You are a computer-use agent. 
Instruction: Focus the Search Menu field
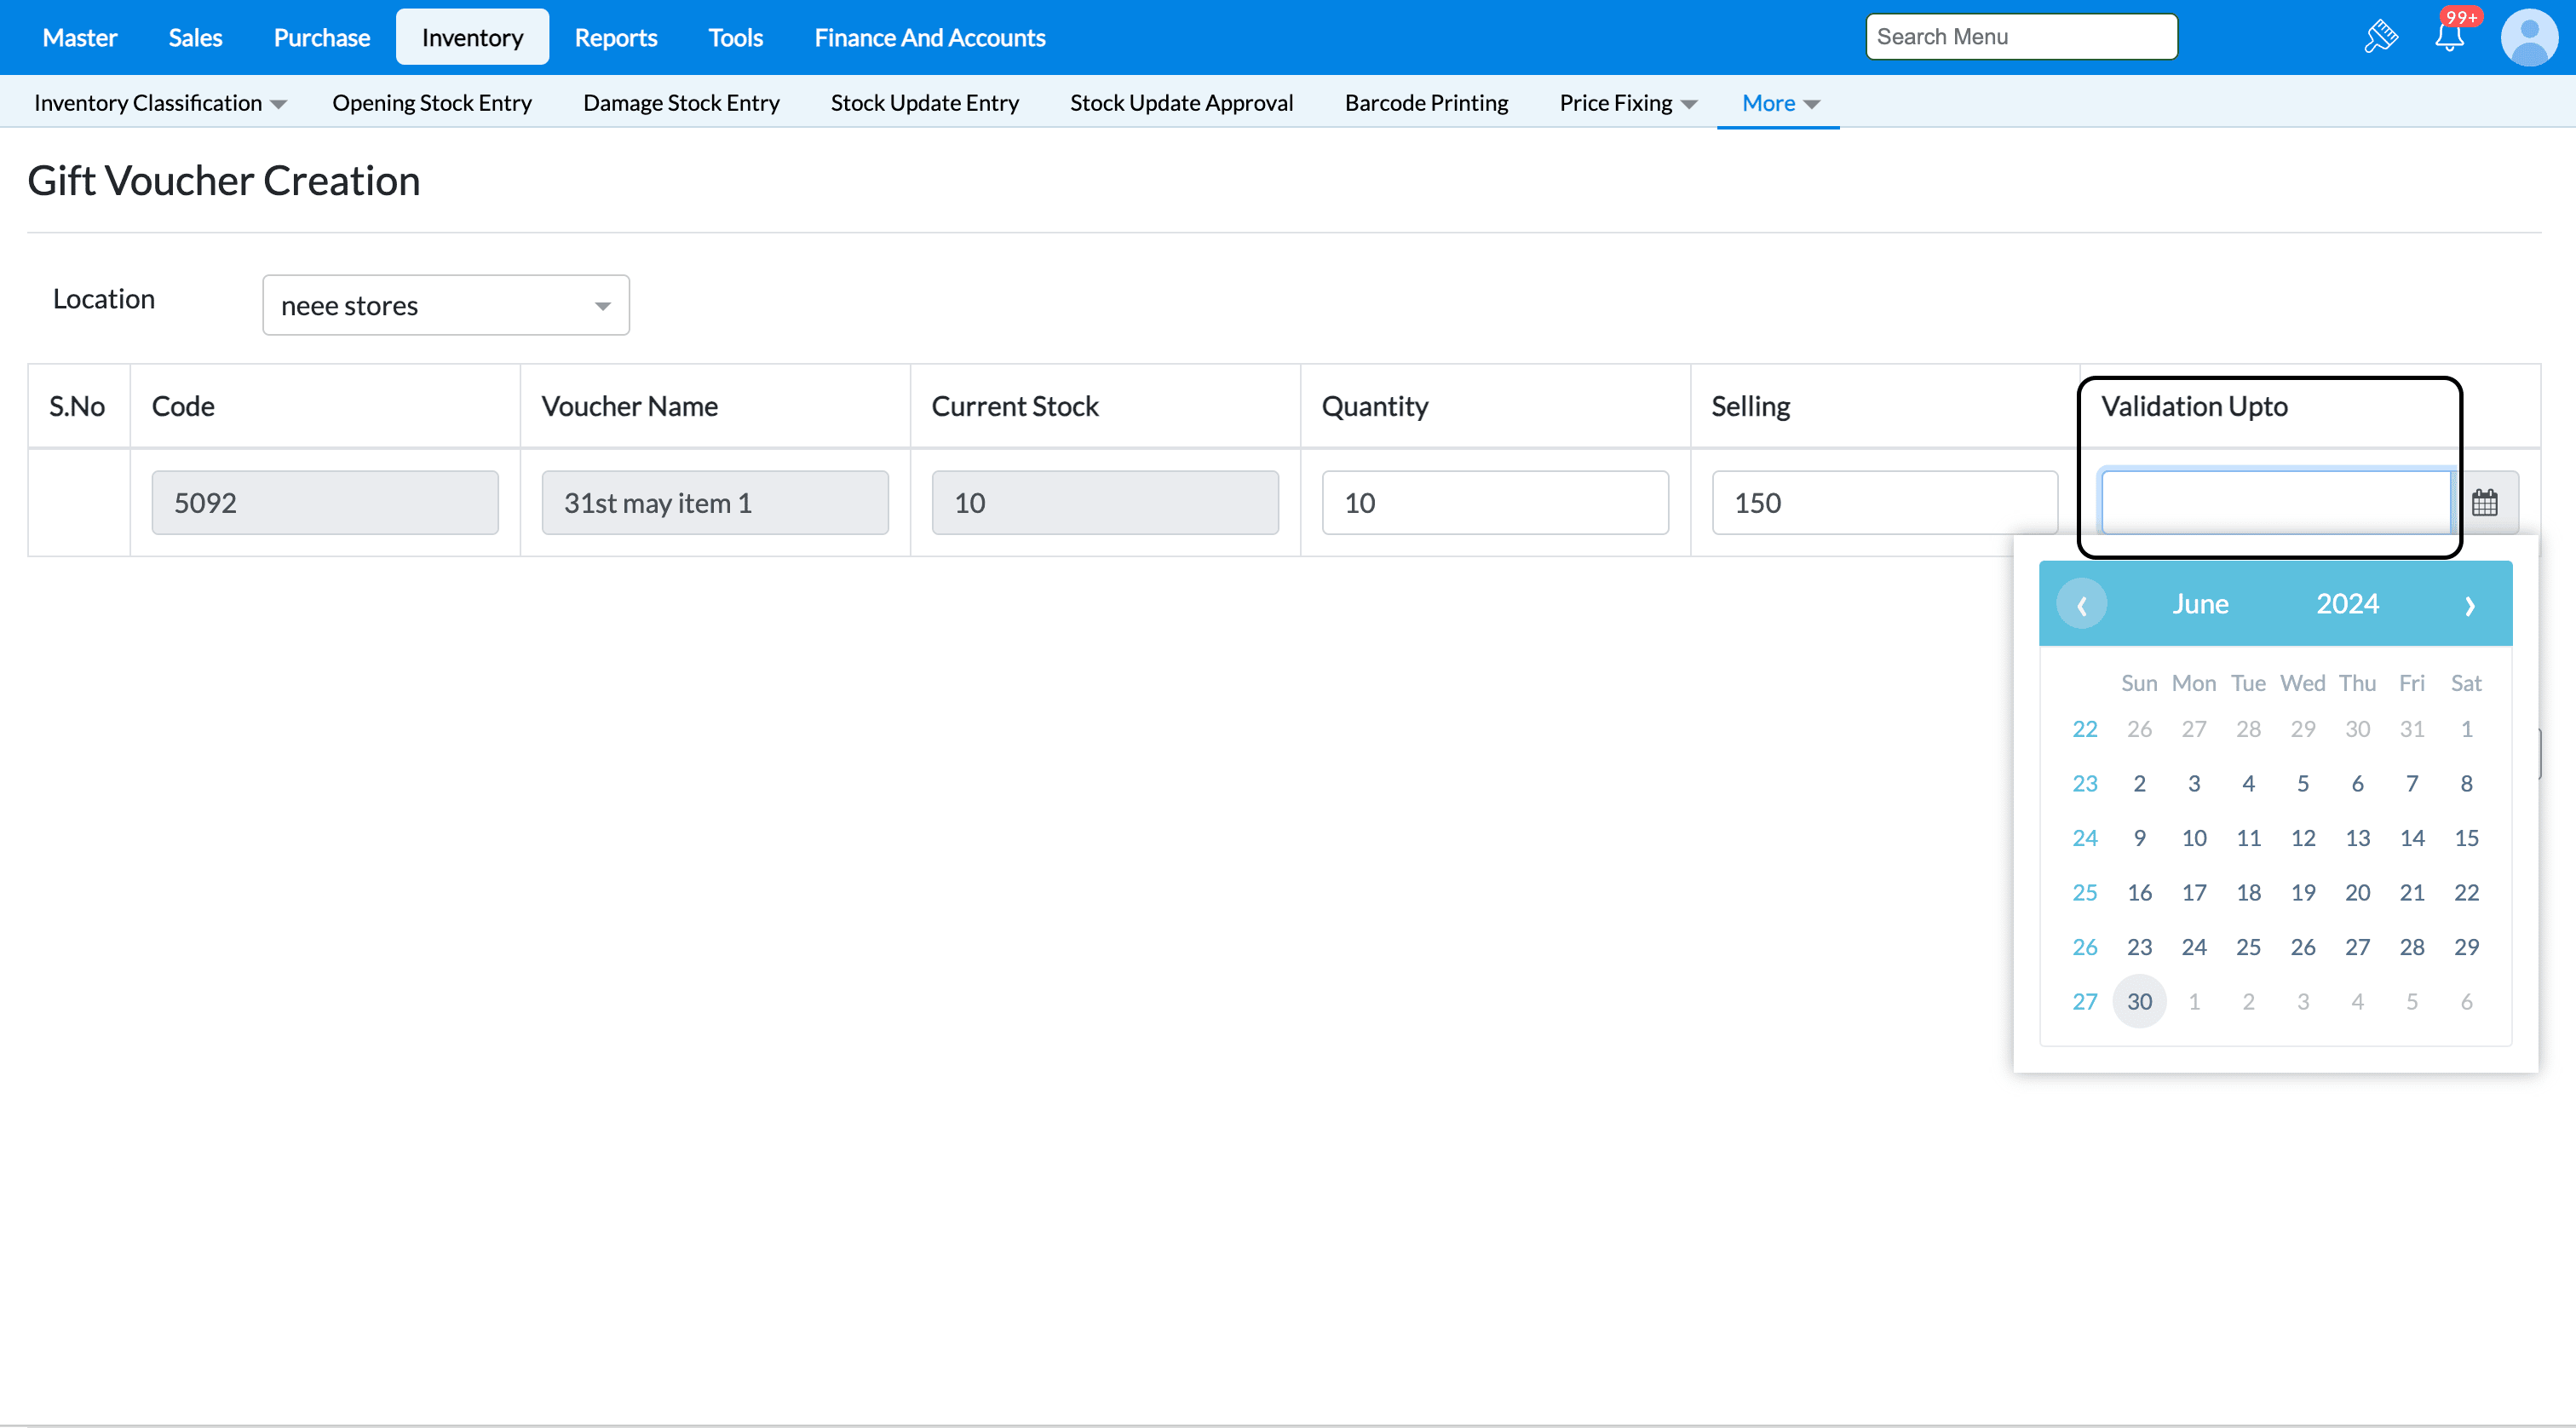(2020, 37)
